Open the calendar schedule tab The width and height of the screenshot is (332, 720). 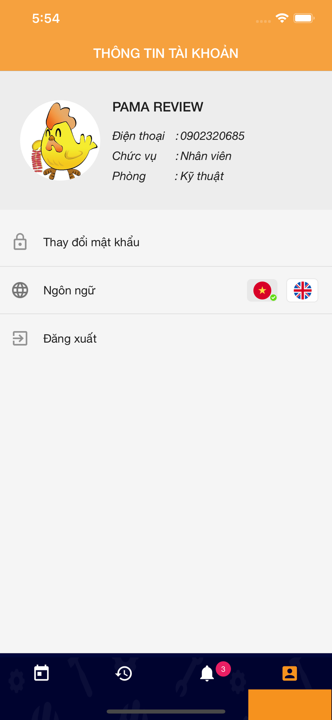(41, 673)
